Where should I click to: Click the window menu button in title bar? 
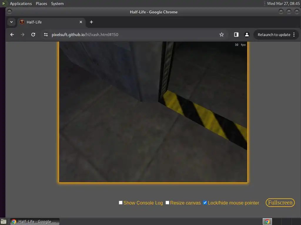tap(9, 12)
